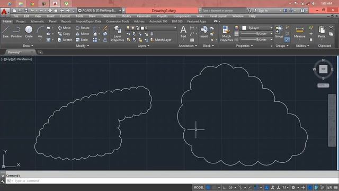The image size is (339, 191).
Task: Click Match Properties tool
Action: [x=226, y=33]
